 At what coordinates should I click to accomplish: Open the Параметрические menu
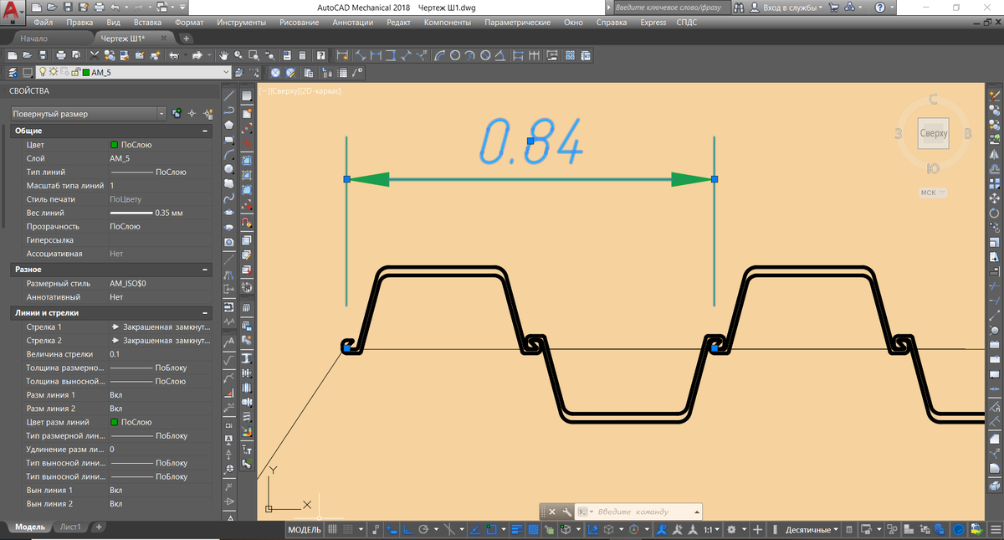point(517,23)
